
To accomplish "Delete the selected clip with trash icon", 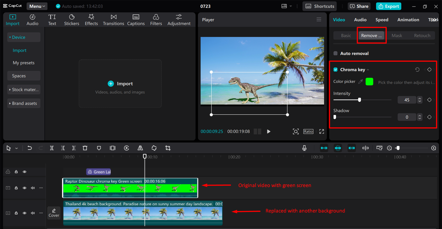I will pos(85,148).
